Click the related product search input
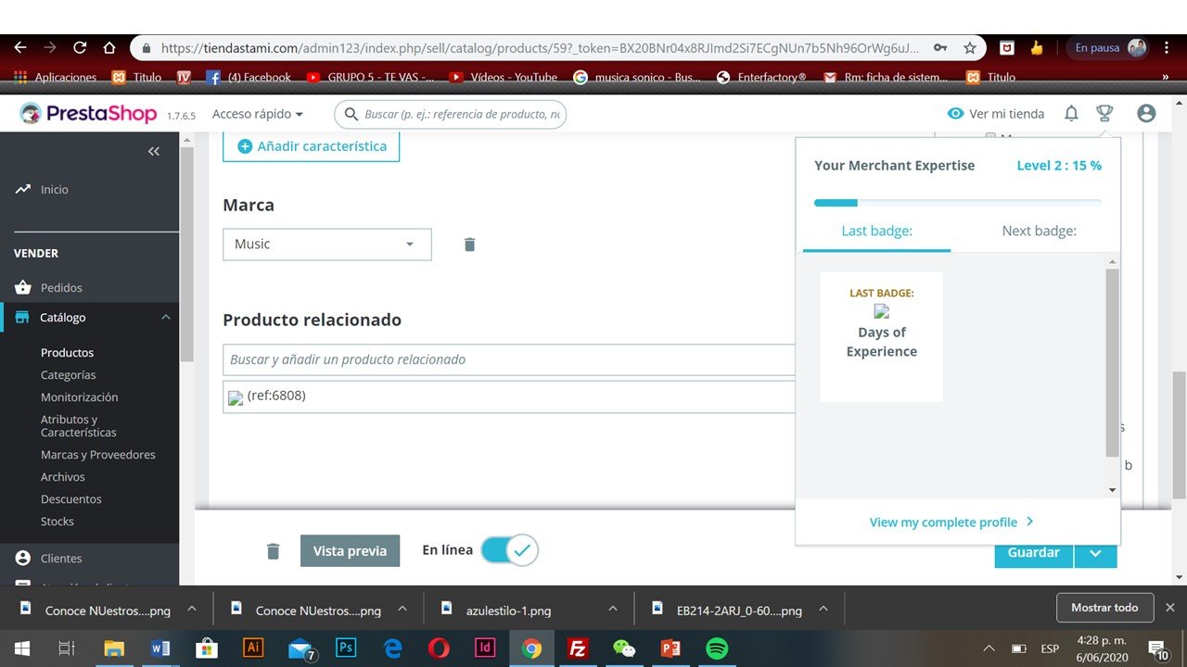1187x667 pixels. [x=508, y=359]
